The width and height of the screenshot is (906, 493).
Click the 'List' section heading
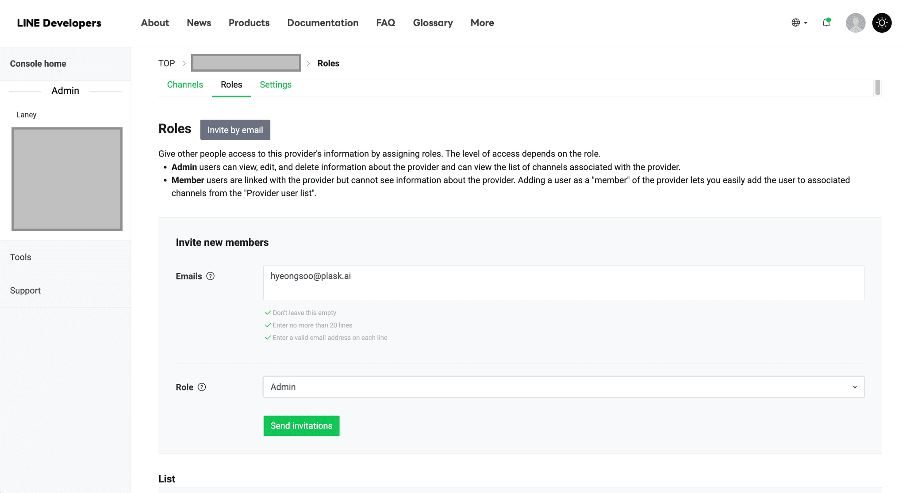point(167,479)
